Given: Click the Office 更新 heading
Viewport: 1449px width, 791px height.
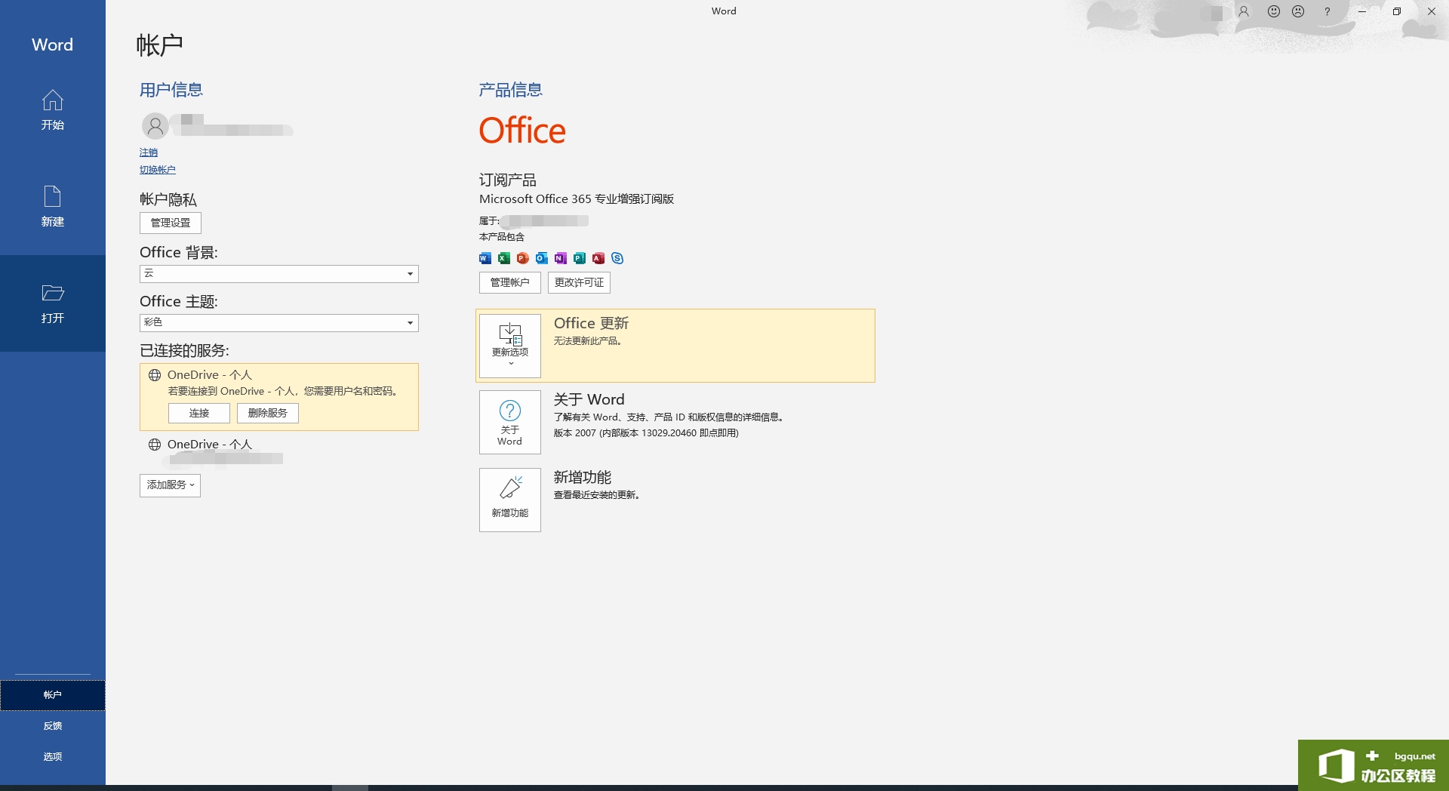Looking at the screenshot, I should click(592, 323).
